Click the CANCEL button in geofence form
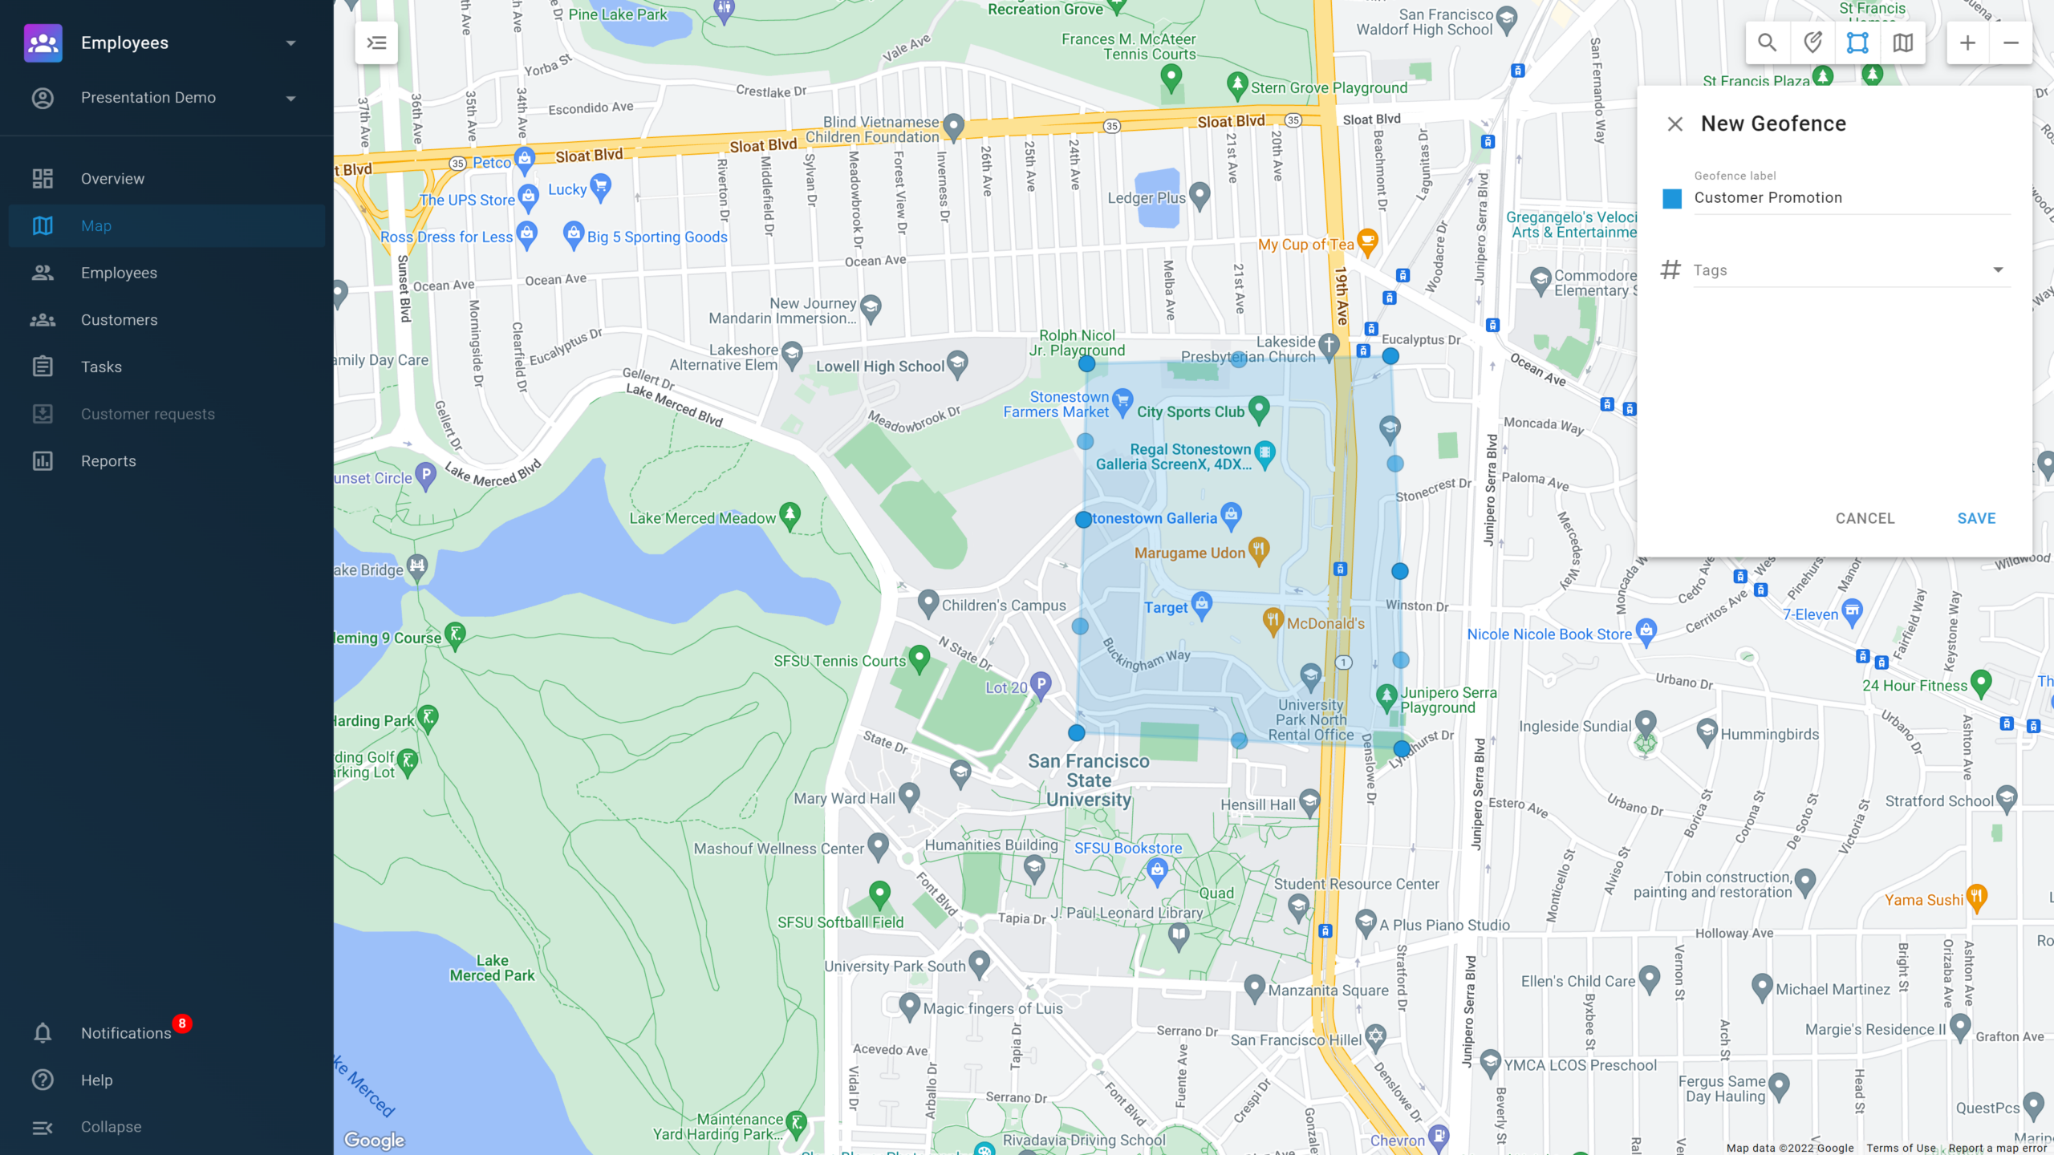 (x=1864, y=517)
